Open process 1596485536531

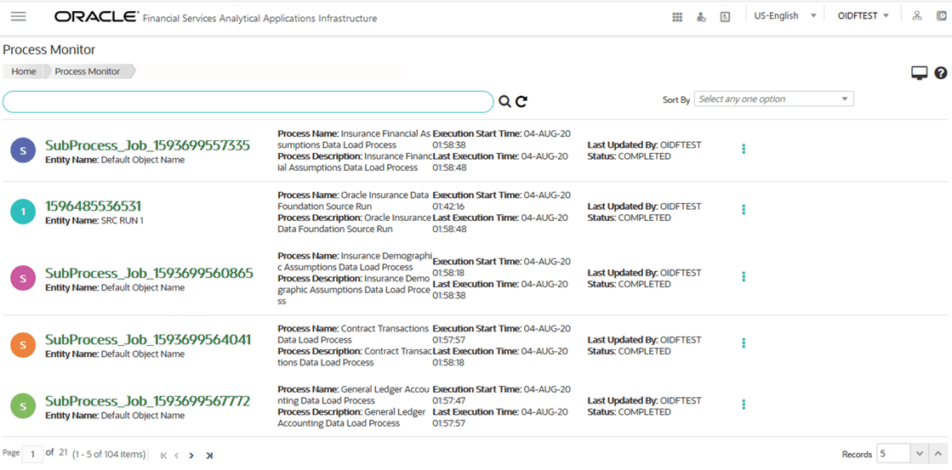[94, 207]
